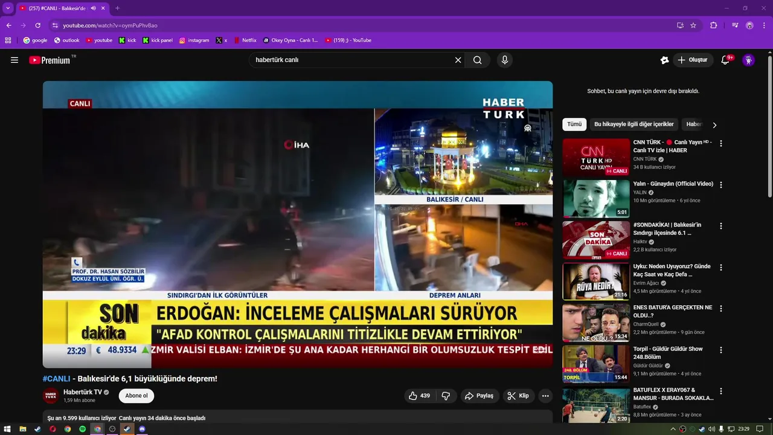The image size is (773, 435).
Task: Open Spotify from the taskbar
Action: pyautogui.click(x=83, y=429)
